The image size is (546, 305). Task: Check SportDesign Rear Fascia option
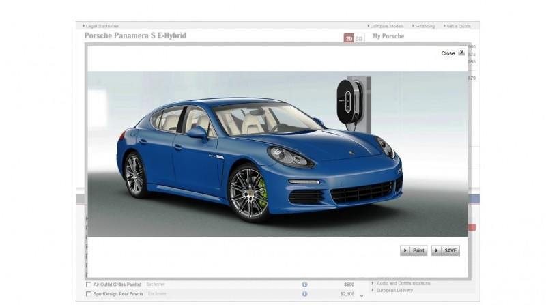(x=89, y=294)
